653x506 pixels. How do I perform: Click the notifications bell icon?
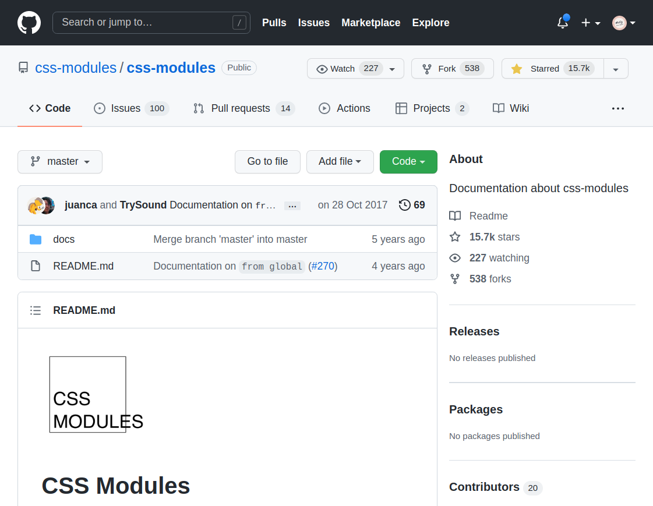point(562,22)
